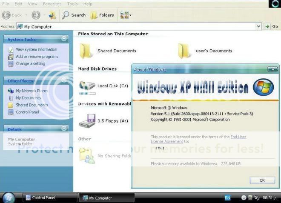Screen dimensions: 281x203
Task: Click Add or remove programs link
Action: click(37, 57)
